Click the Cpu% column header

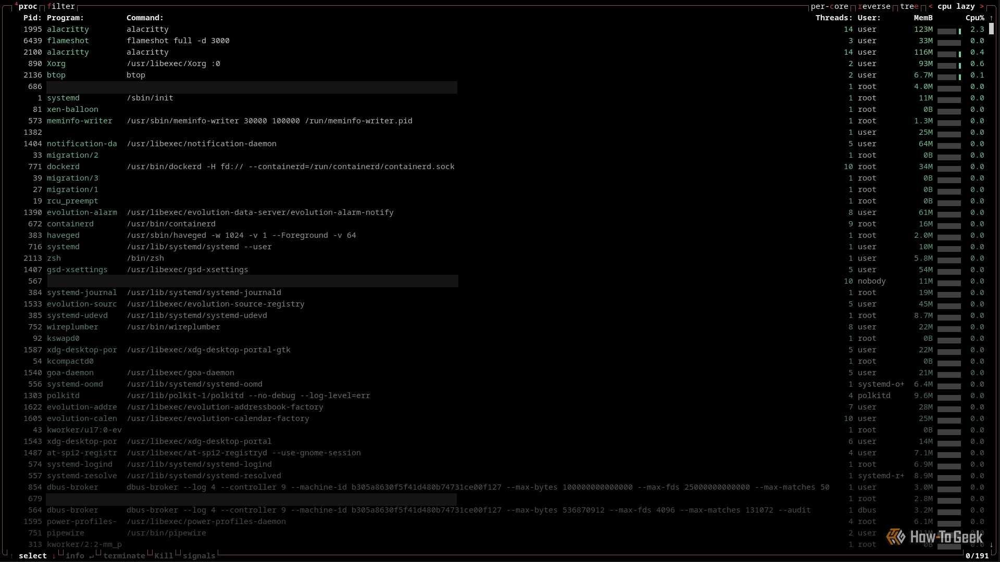975,18
